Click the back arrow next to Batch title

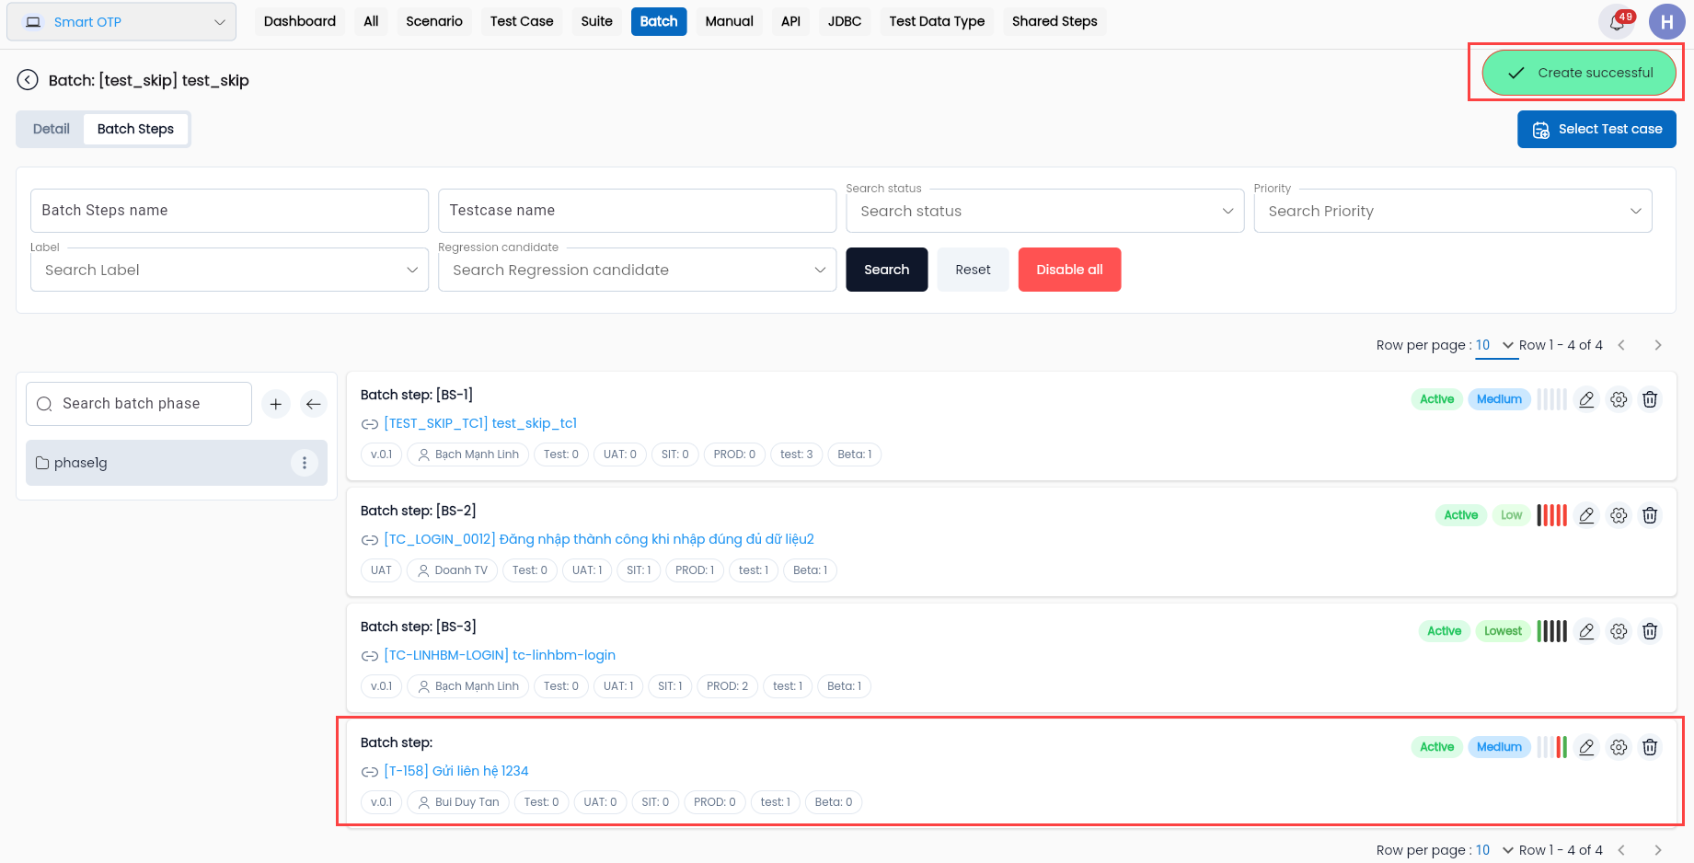coord(29,80)
